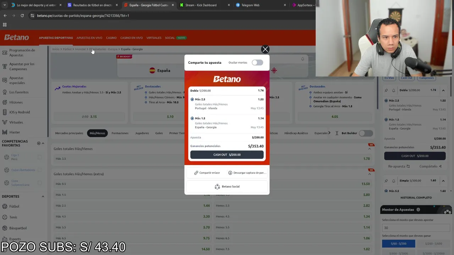Collapse the Deportes section
Image resolution: width=454 pixels, height=255 pixels.
point(43,197)
